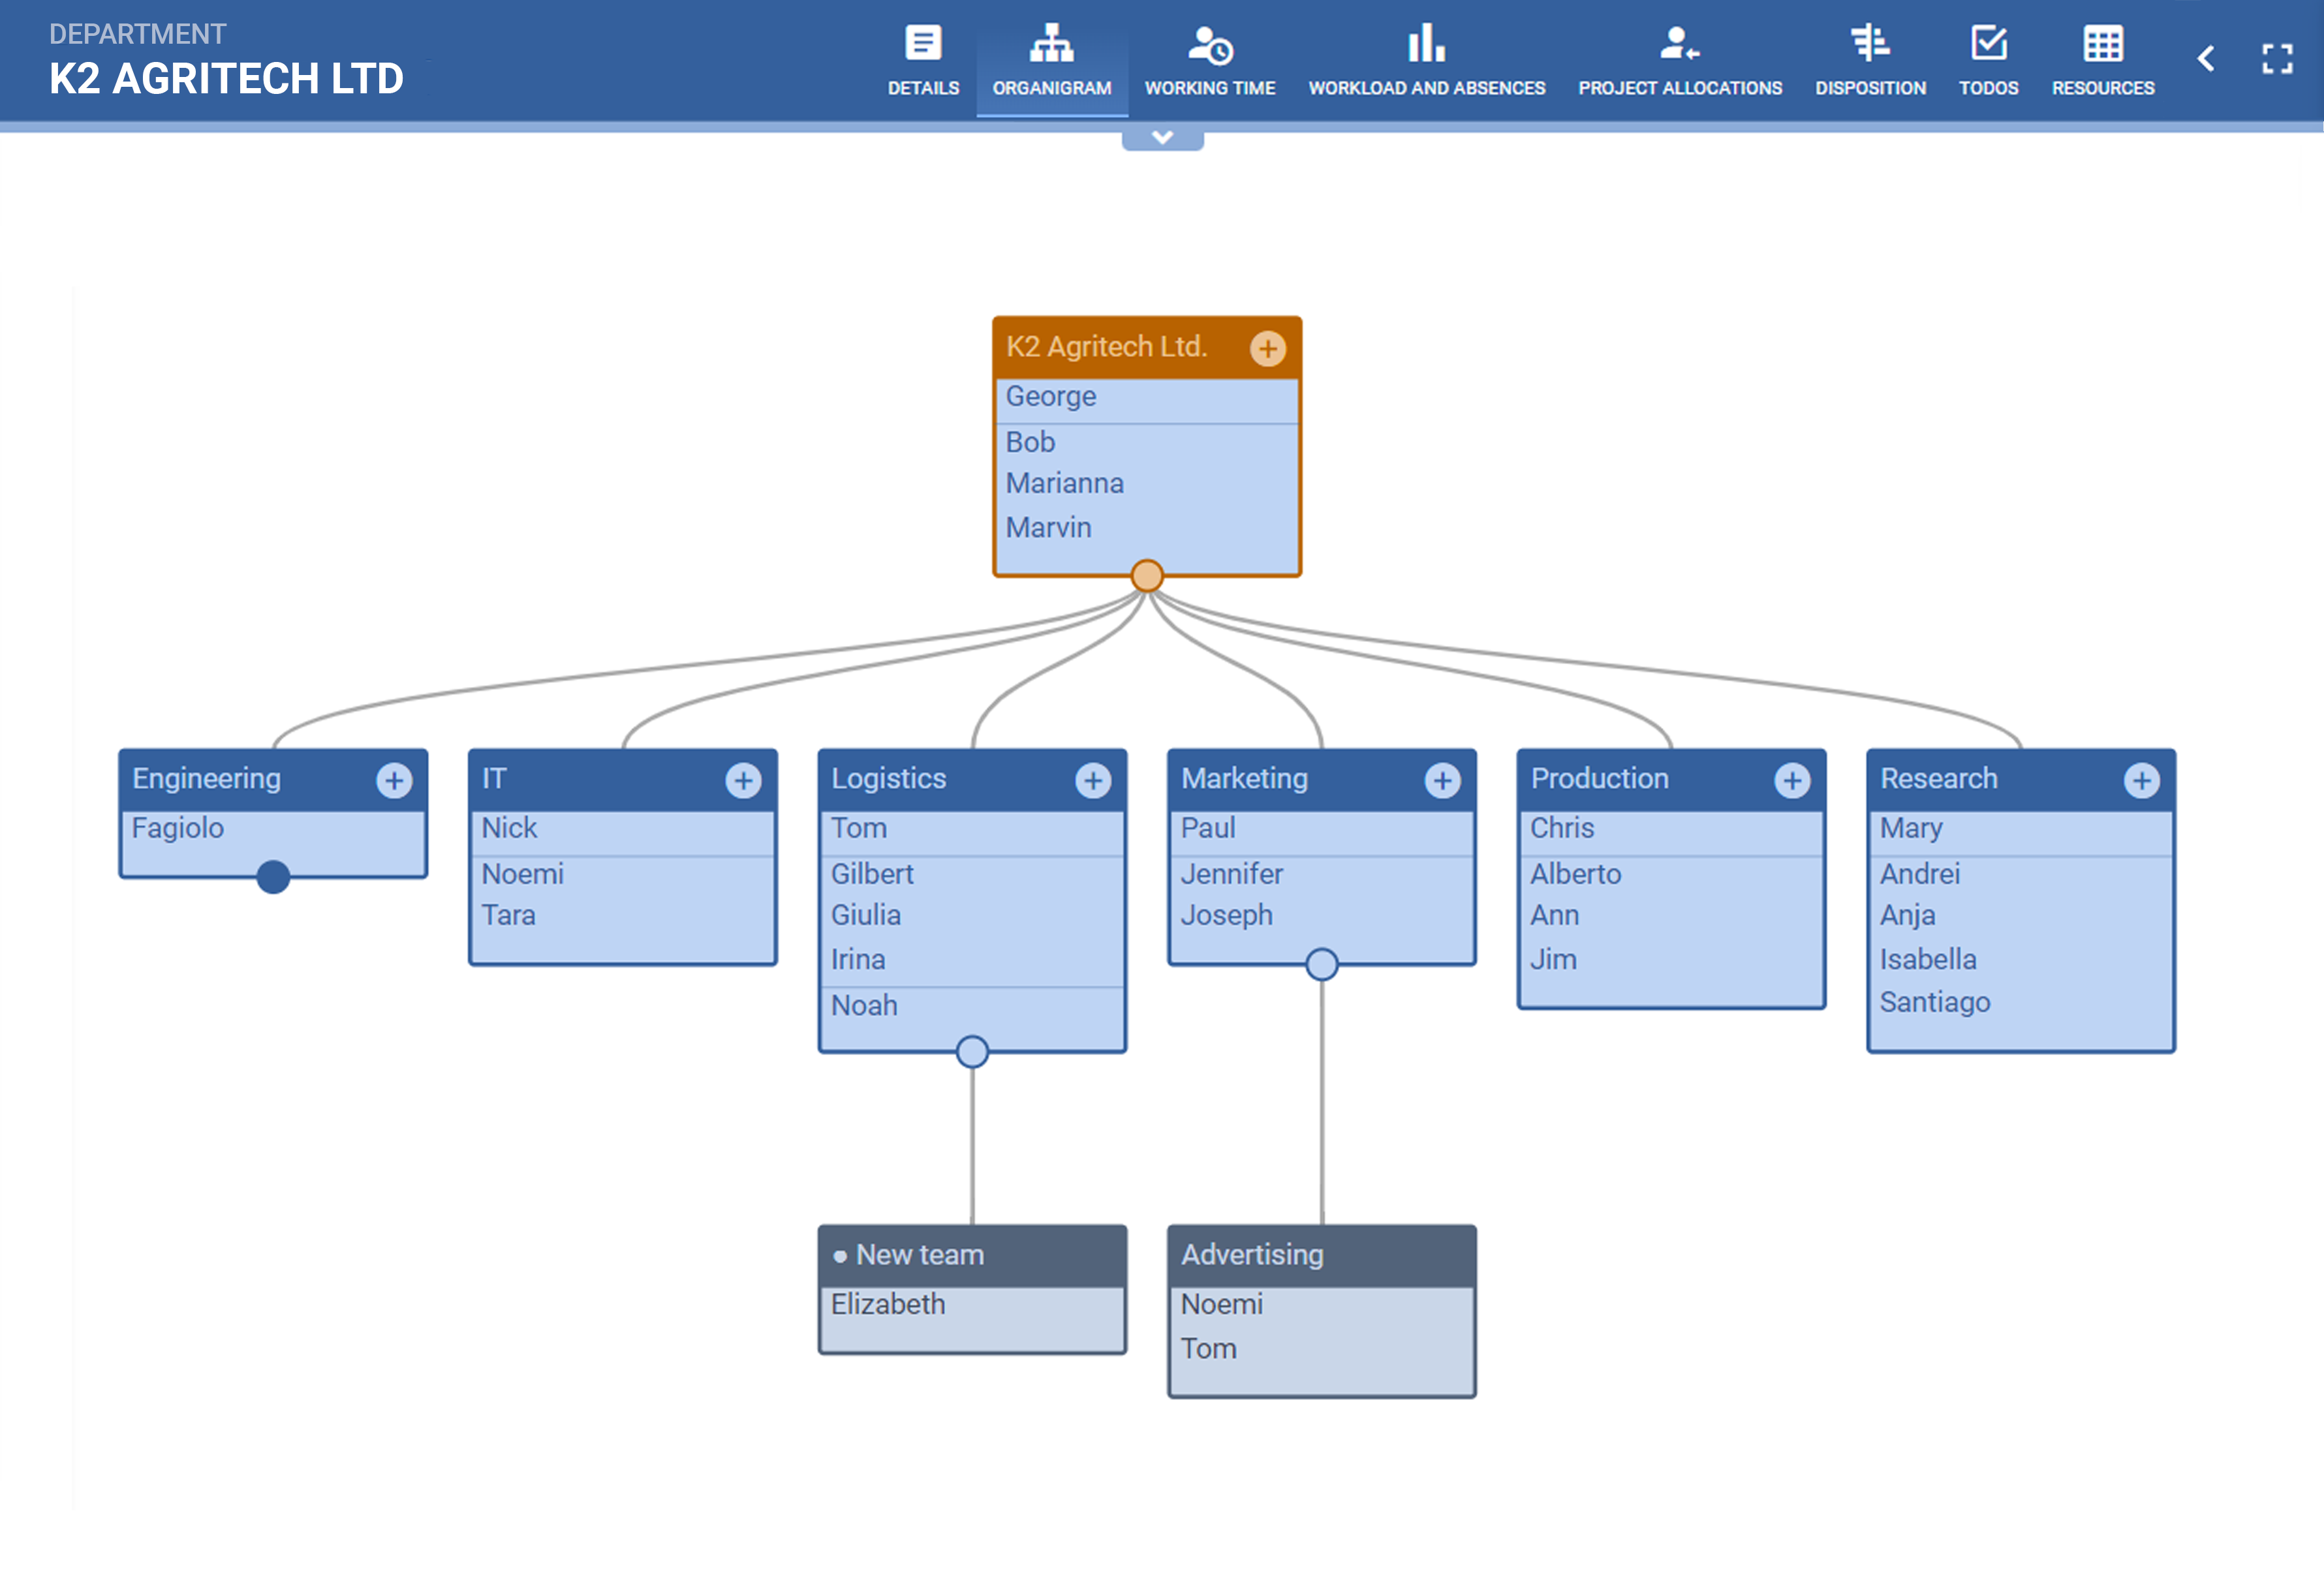The image size is (2324, 1571).
Task: Collapse Logistics node's child connector circle
Action: 972,1051
